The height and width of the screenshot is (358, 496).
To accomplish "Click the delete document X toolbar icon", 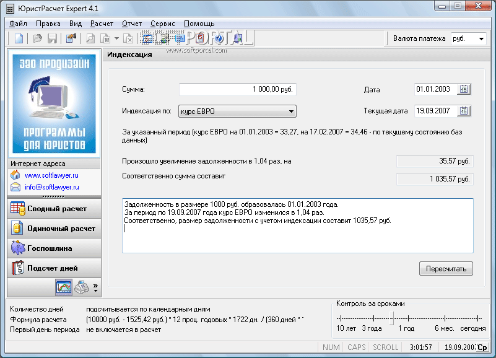I will coord(128,38).
